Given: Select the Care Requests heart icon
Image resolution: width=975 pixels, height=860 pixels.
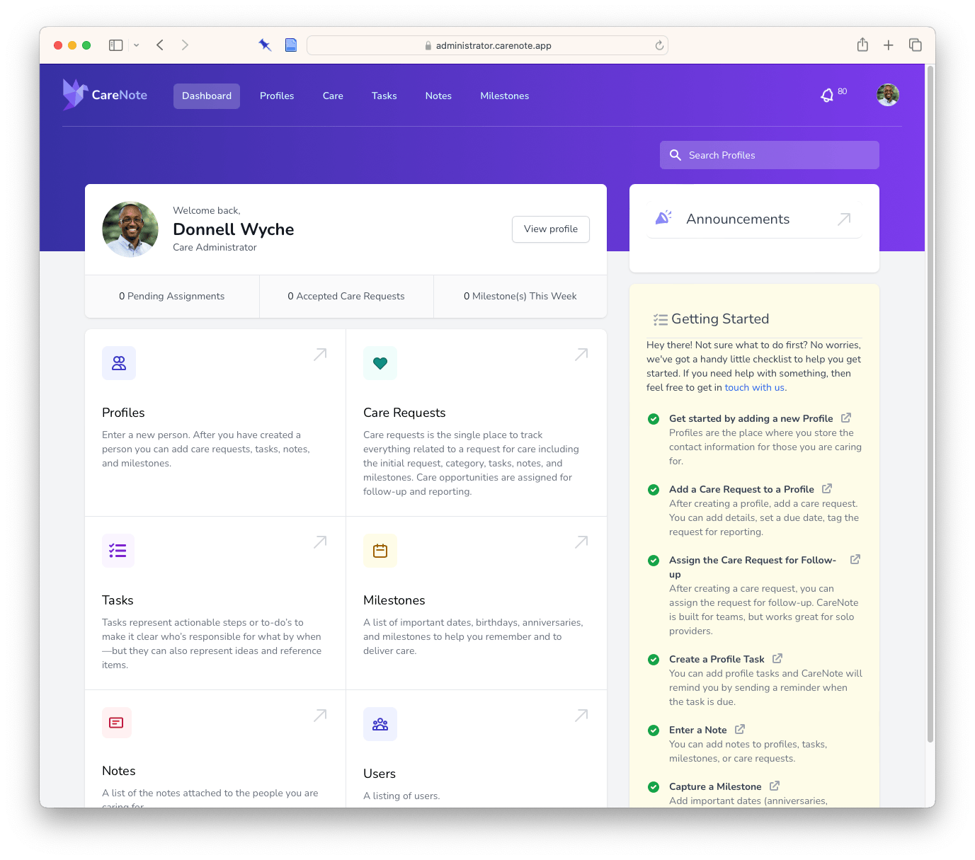Looking at the screenshot, I should (380, 363).
